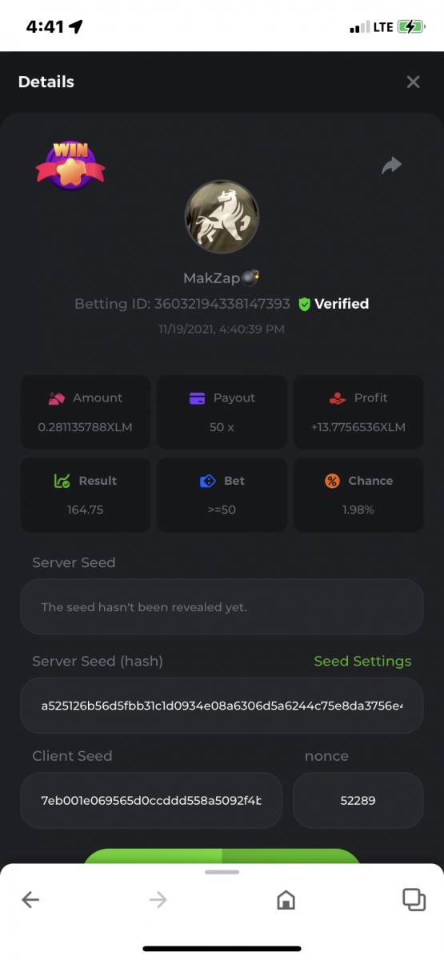444x960 pixels.
Task: Tap the unrevealed Server Seed box
Action: pyautogui.click(x=222, y=606)
